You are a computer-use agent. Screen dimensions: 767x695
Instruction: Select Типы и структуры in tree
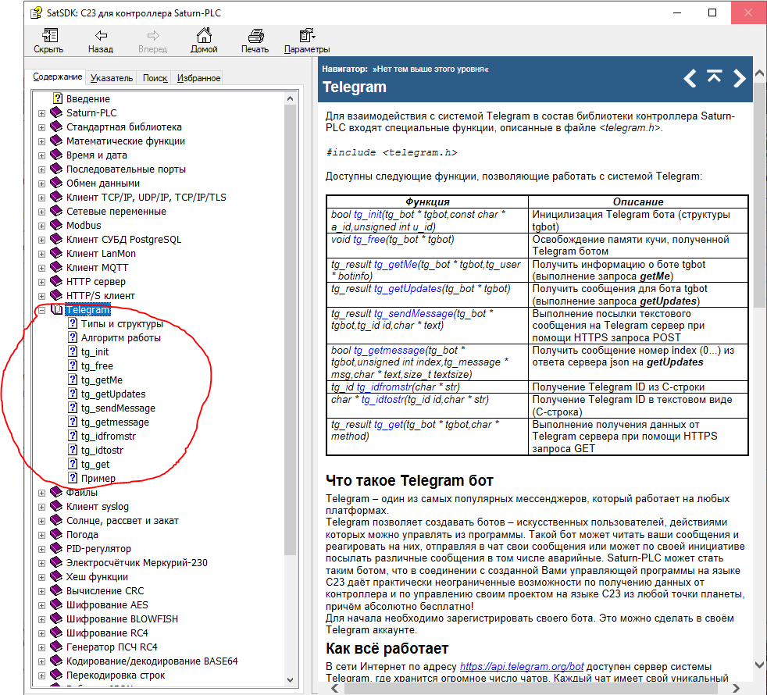122,324
